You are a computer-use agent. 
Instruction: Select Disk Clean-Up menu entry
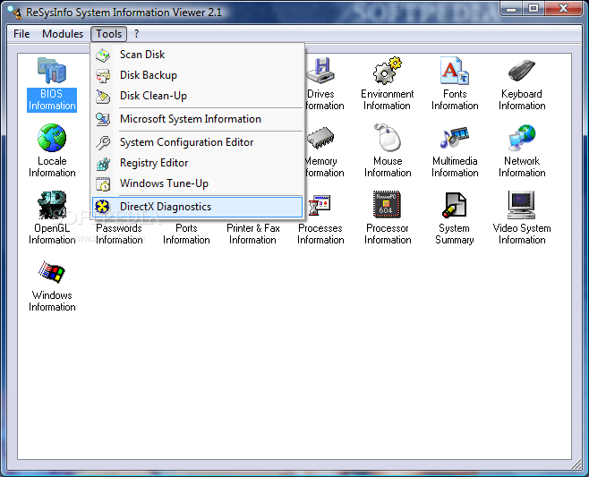click(x=197, y=96)
